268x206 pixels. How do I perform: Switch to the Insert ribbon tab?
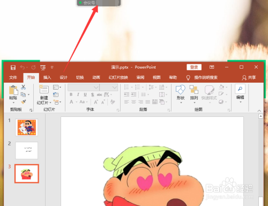click(47, 77)
